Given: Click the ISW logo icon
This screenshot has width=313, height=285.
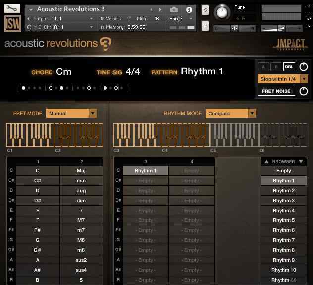Looking at the screenshot, I should [12, 24].
